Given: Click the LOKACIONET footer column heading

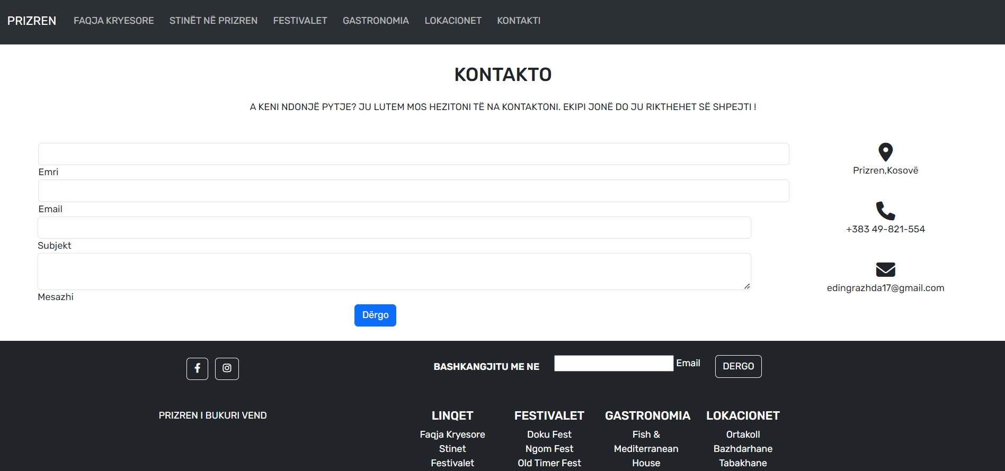Looking at the screenshot, I should click(743, 416).
